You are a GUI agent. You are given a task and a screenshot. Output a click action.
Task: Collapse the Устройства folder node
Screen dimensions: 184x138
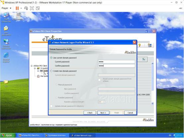point(35,68)
